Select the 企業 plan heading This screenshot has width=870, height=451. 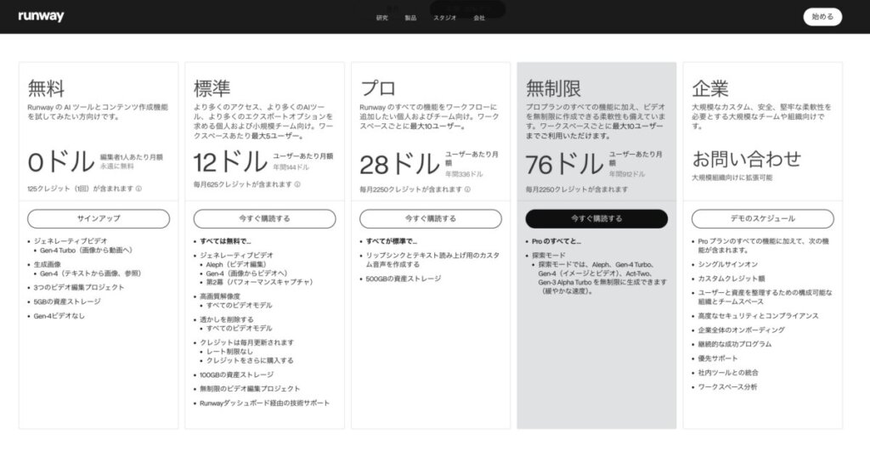click(x=710, y=88)
